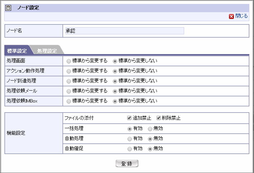Click the 処理依頼IMBox row label
The image size is (254, 173).
22,101
